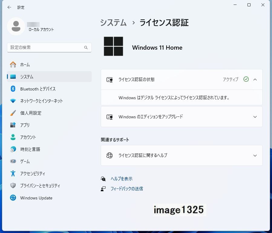Click the Windows Update sync icon

point(13,198)
